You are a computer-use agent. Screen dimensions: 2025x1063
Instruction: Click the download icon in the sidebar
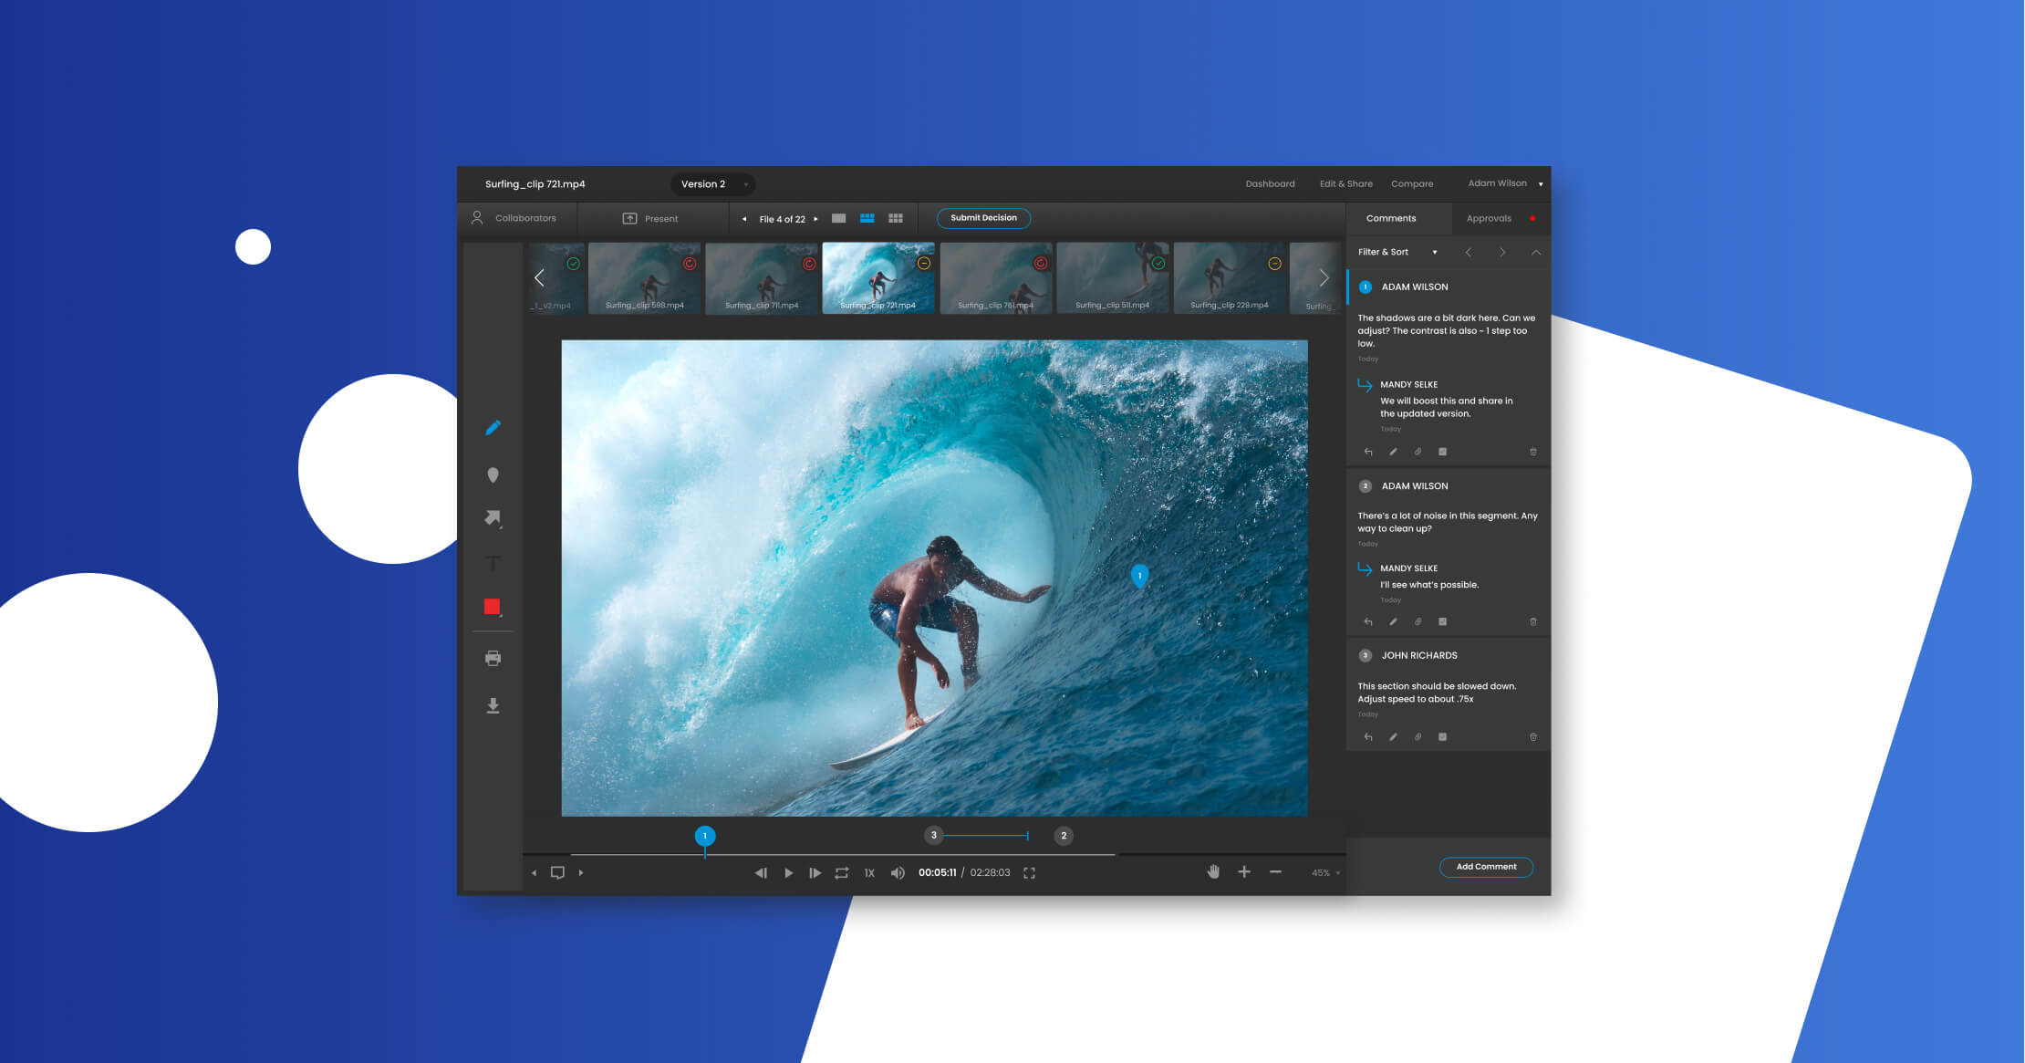tap(493, 704)
